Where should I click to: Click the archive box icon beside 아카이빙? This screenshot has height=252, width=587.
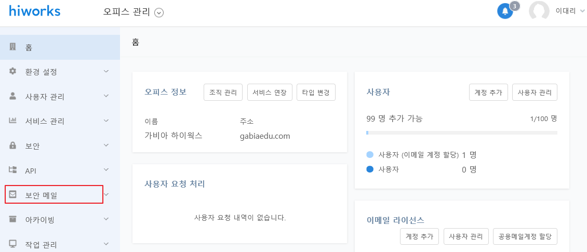(13, 219)
